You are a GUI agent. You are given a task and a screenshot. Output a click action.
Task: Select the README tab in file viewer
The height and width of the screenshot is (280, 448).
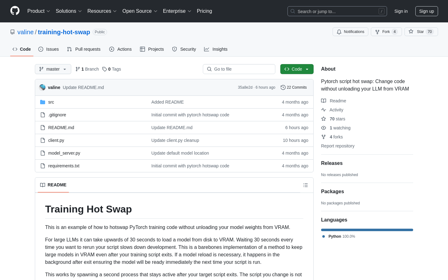point(53,185)
